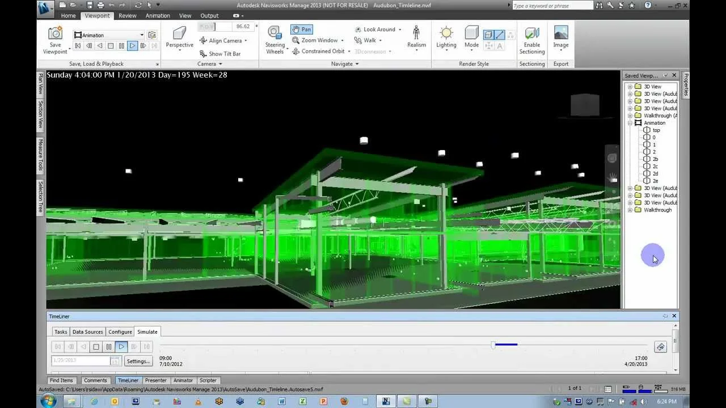Click the TimeLiner simulation slider handle

pyautogui.click(x=493, y=345)
